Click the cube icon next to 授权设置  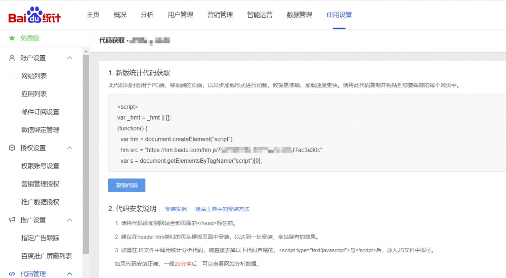(12, 148)
